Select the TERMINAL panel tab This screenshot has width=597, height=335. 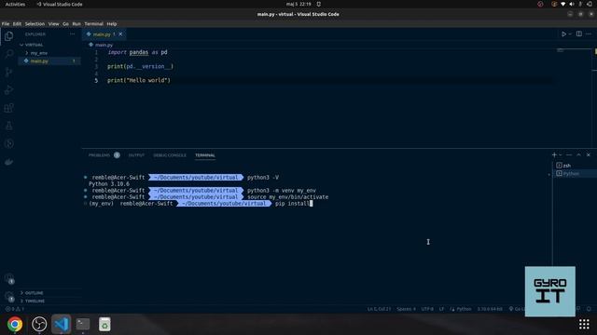pyautogui.click(x=205, y=155)
